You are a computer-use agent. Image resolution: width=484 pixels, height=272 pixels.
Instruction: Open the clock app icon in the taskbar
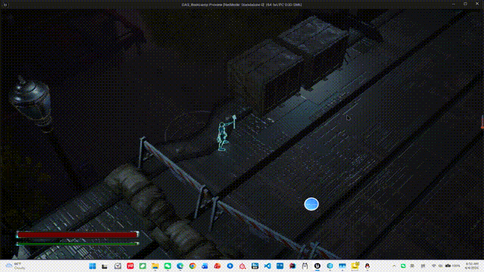pos(118,266)
